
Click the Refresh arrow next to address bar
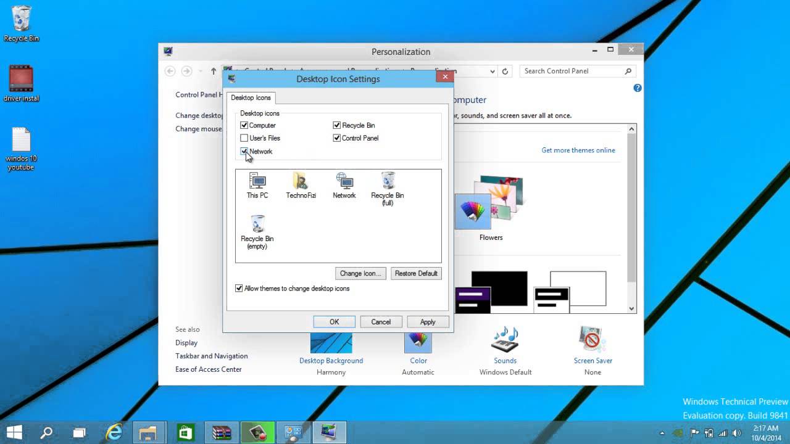(505, 71)
